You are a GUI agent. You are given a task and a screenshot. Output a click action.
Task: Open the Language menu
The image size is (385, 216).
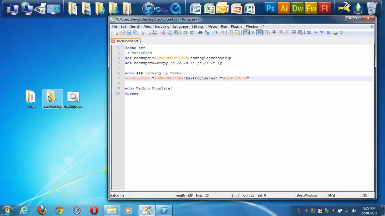180,26
